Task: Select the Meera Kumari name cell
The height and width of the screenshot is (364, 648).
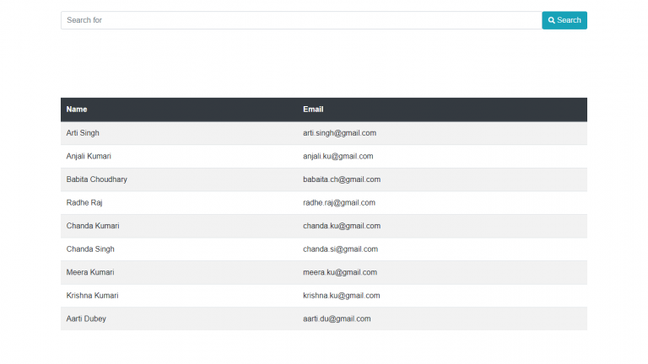Action: coord(90,272)
